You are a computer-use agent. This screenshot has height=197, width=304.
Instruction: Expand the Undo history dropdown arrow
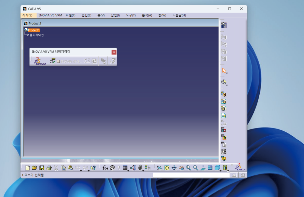point(81,171)
